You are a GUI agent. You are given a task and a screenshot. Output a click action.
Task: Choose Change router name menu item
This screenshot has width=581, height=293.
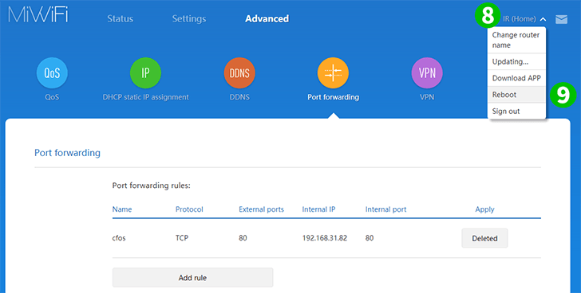(516, 40)
